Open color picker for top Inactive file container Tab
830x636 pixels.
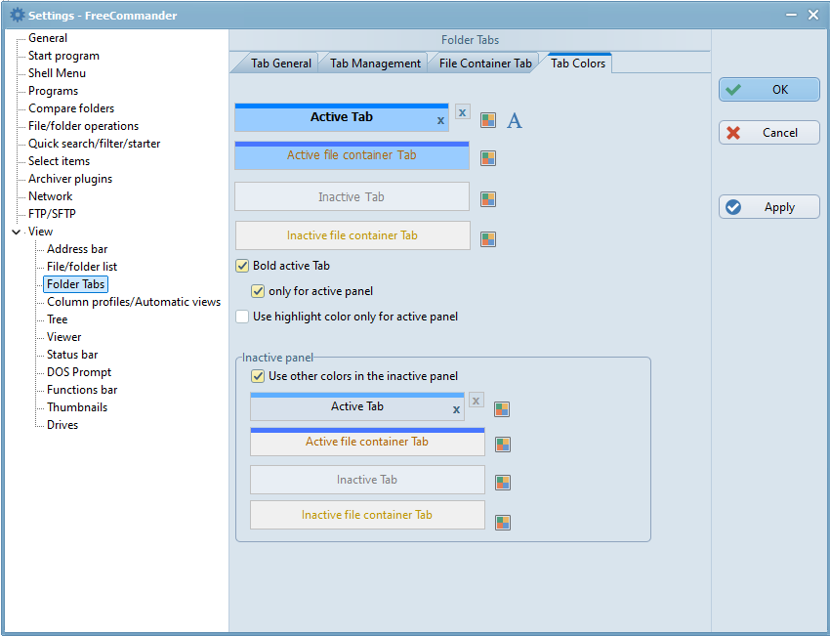click(x=488, y=238)
